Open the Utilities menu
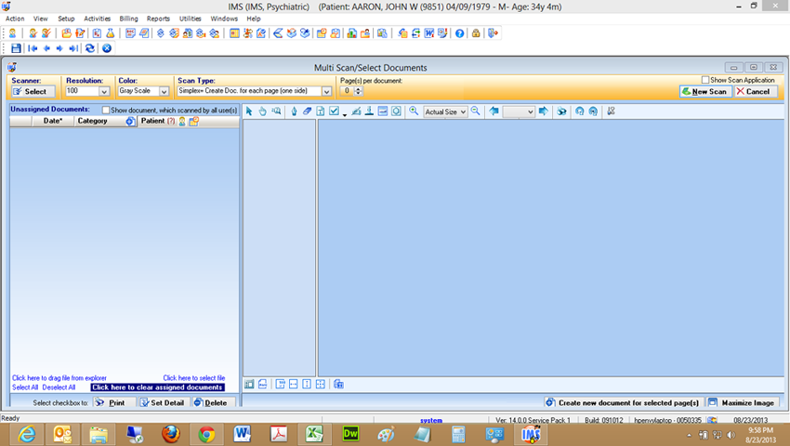The image size is (790, 446). (190, 19)
